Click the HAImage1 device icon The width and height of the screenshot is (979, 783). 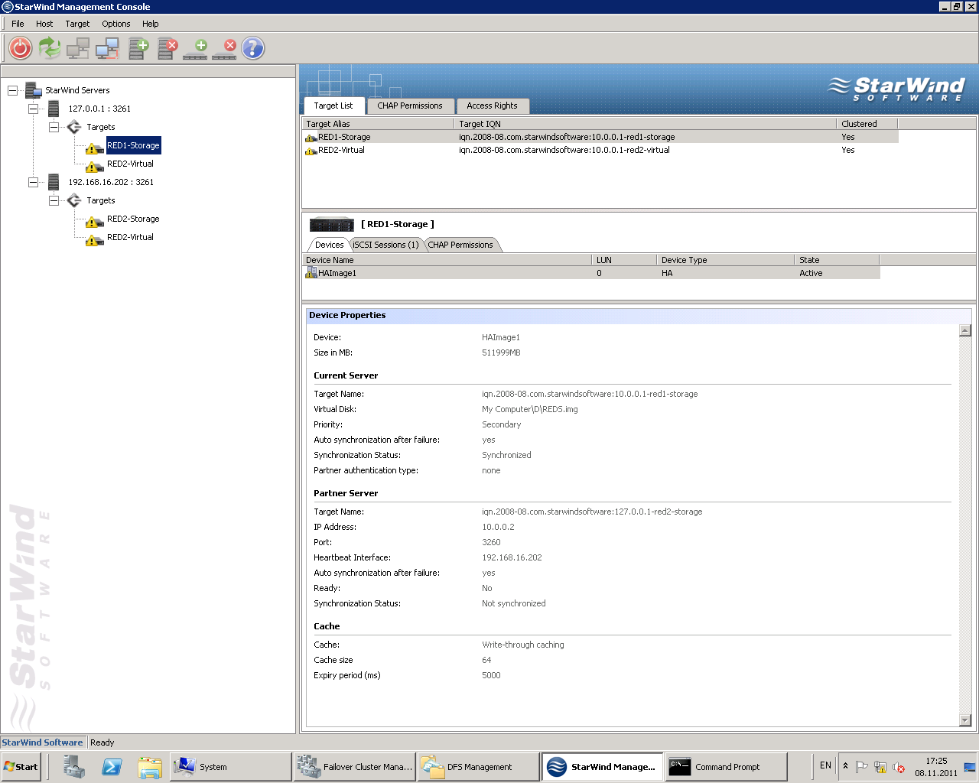[x=311, y=273]
